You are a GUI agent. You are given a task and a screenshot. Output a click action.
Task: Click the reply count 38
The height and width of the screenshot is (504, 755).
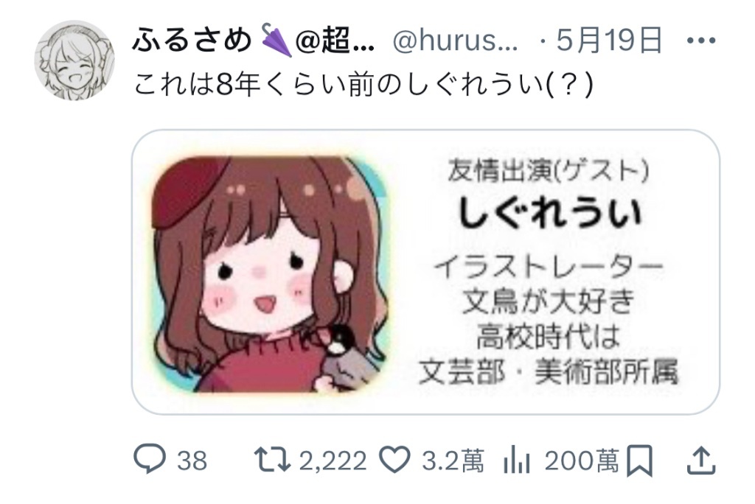(192, 461)
